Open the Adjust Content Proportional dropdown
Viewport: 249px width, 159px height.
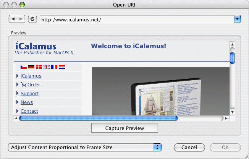pyautogui.click(x=85, y=148)
